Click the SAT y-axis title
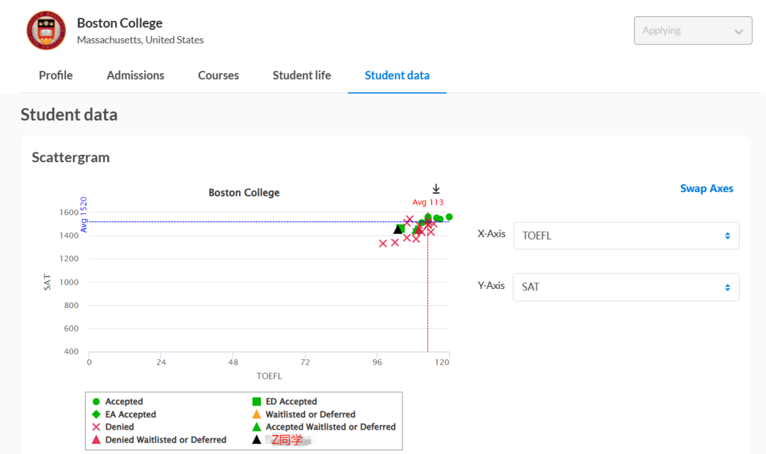The width and height of the screenshot is (766, 454). (x=48, y=282)
